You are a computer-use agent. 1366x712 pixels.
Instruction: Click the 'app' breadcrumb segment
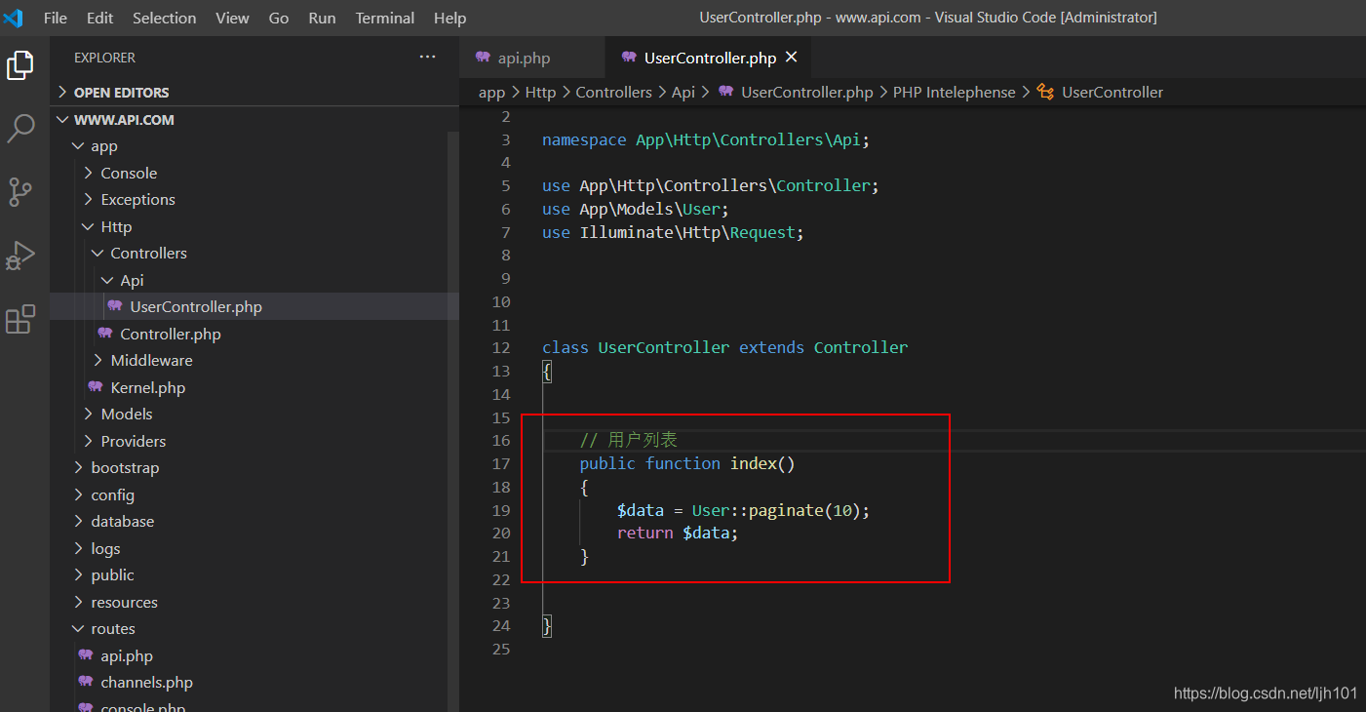point(491,92)
